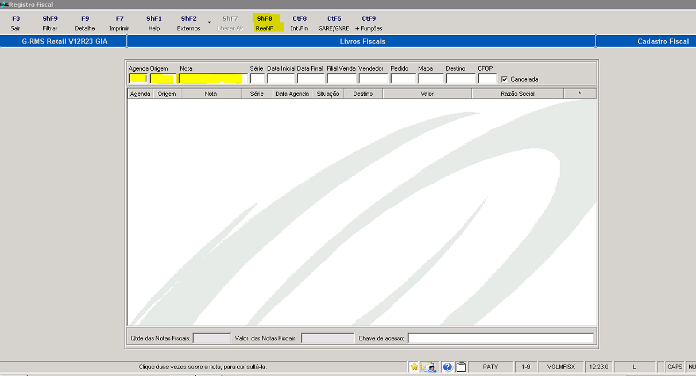Click the G-RMS Retail V12R23 GIA label

(x=64, y=41)
